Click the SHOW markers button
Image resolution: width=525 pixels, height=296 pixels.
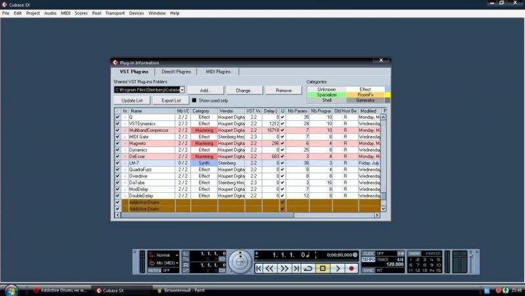click(x=415, y=253)
